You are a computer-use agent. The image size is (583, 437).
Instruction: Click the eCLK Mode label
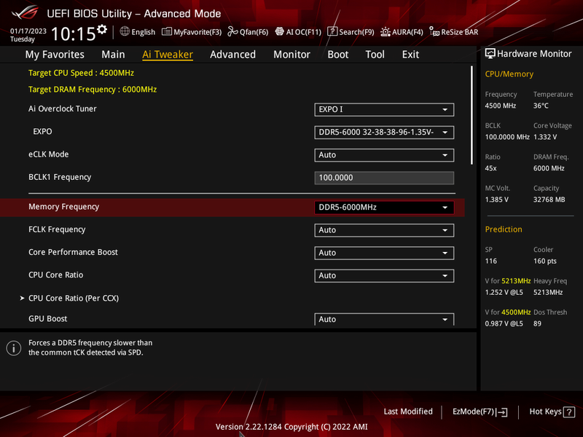(49, 154)
